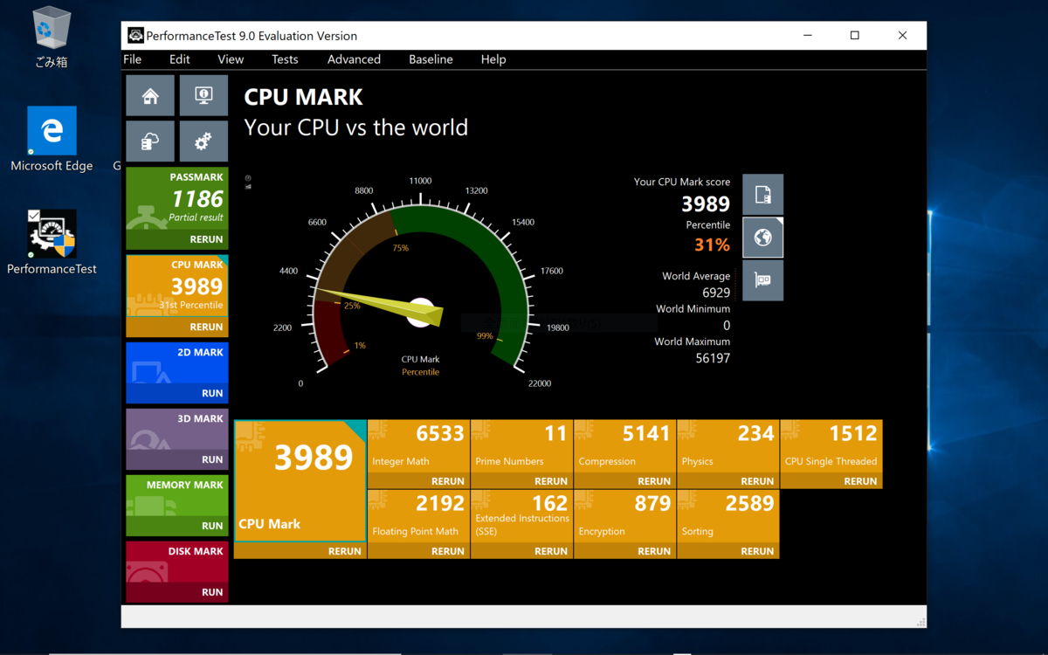Rerun the CPU Mark sidebar test
Screen dimensions: 1048x655
tap(206, 327)
